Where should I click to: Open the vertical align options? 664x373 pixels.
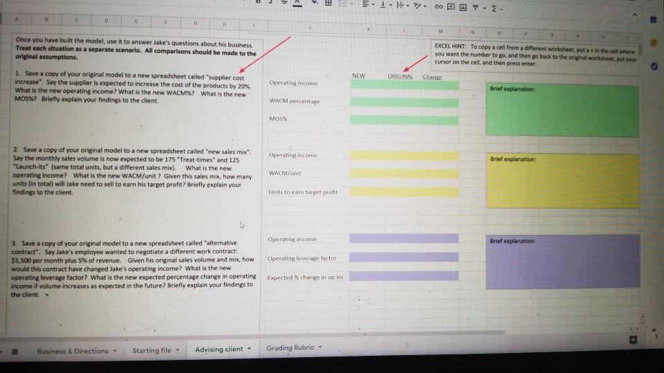click(385, 5)
